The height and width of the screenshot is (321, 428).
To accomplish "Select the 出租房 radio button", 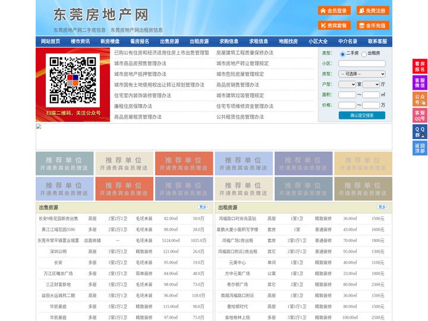I will (x=364, y=54).
